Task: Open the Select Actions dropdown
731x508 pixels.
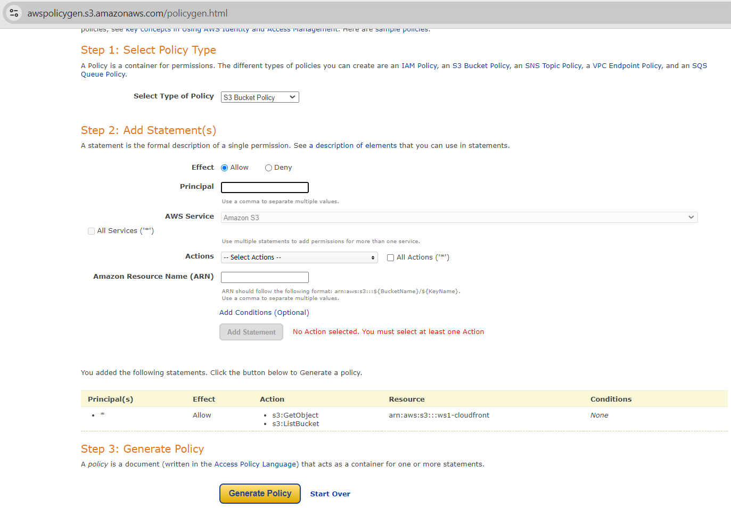Action: coord(299,257)
